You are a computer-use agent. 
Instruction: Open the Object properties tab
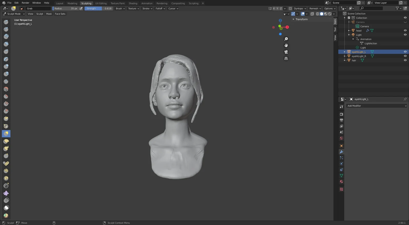pyautogui.click(x=341, y=146)
